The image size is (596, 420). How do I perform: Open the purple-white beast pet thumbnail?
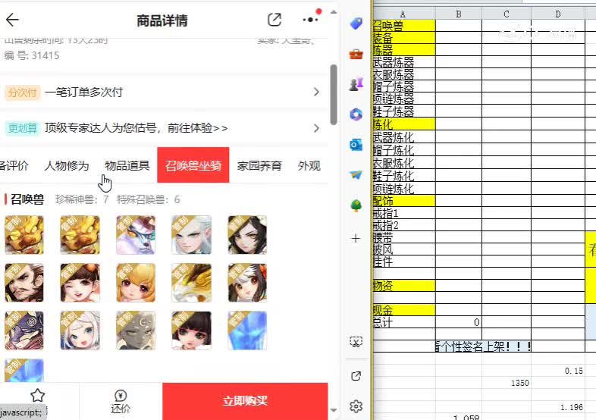(136, 235)
